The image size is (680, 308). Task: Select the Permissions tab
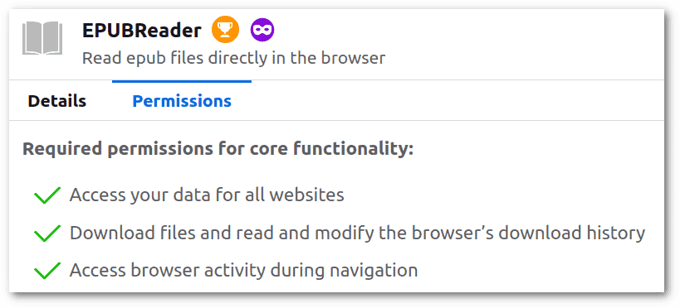[x=182, y=101]
